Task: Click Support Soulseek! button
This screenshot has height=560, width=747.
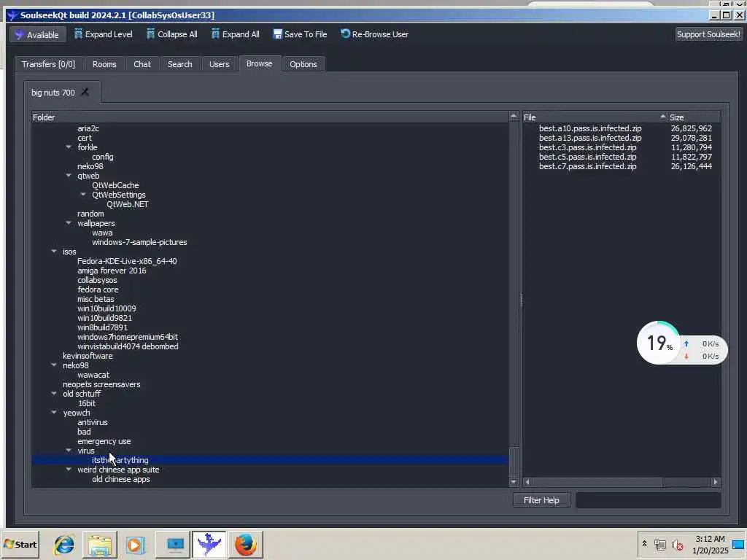Action: pos(708,34)
